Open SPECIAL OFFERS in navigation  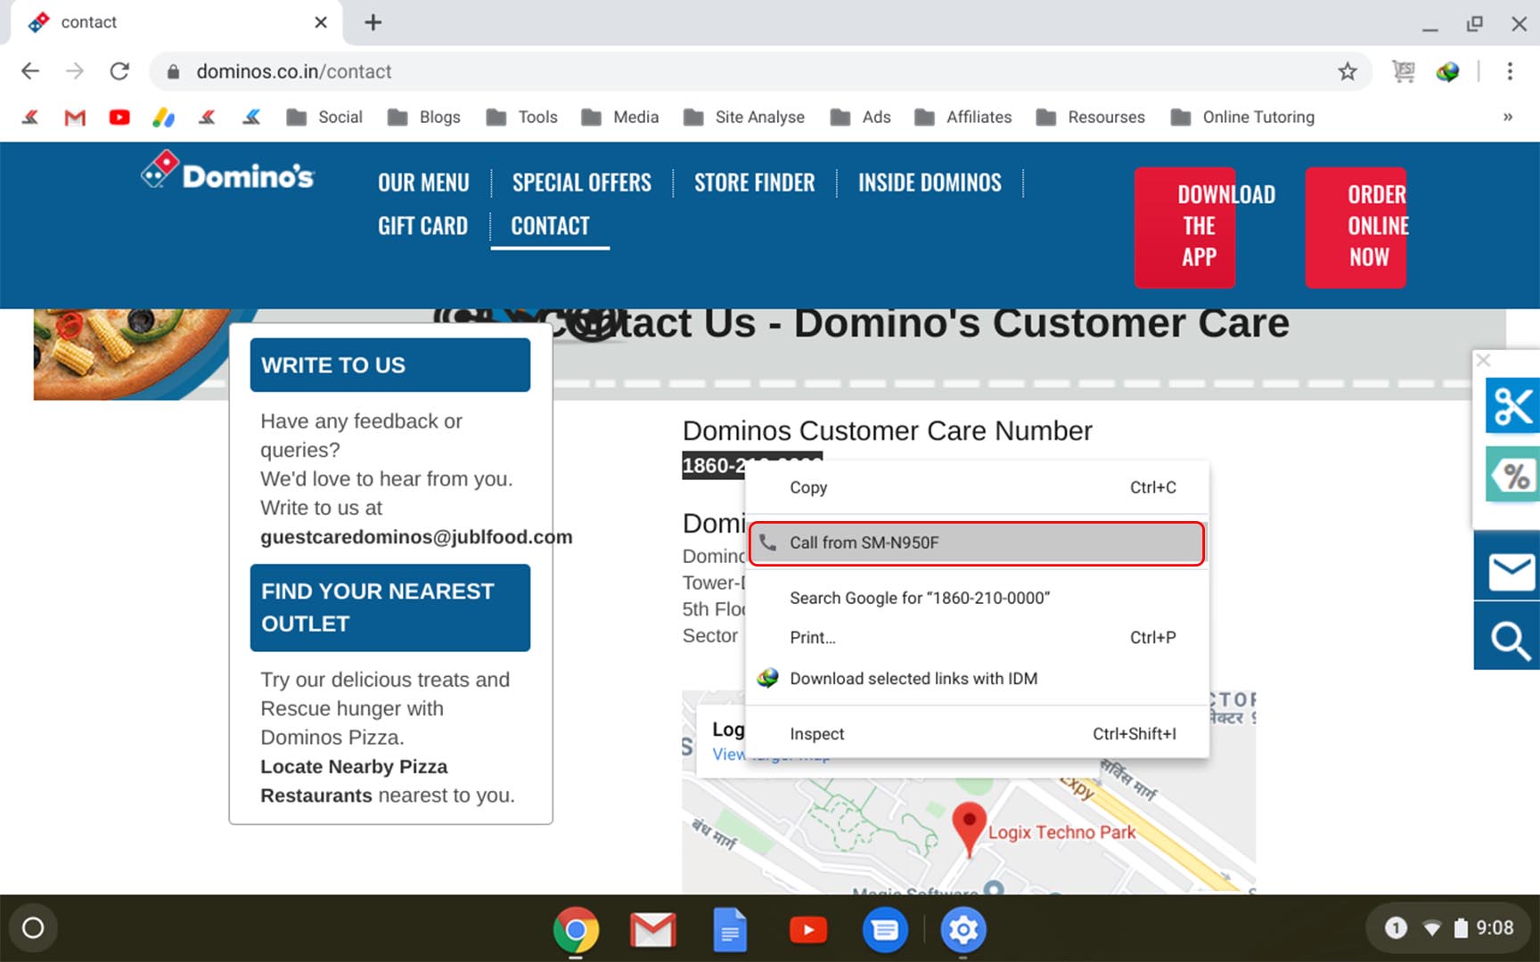[x=582, y=183]
